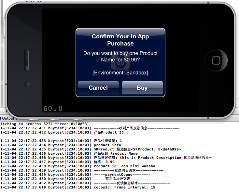
Task: Click log line 'Product id: com.himi.wahaha'
Action: point(124,166)
